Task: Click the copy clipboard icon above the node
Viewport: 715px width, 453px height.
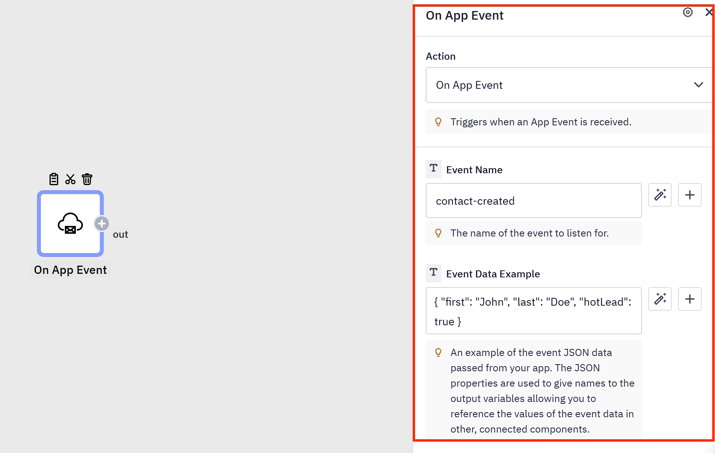Action: click(x=54, y=179)
